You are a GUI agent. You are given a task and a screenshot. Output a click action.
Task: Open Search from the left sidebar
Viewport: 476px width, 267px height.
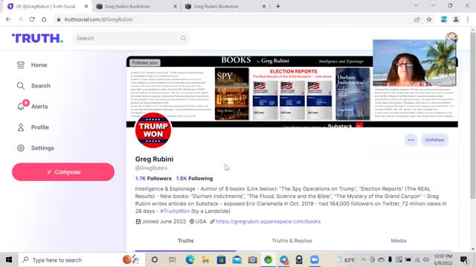33,86
